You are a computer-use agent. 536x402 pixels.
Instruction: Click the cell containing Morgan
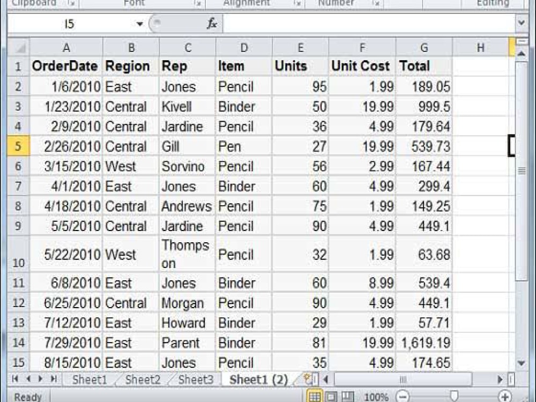[187, 303]
